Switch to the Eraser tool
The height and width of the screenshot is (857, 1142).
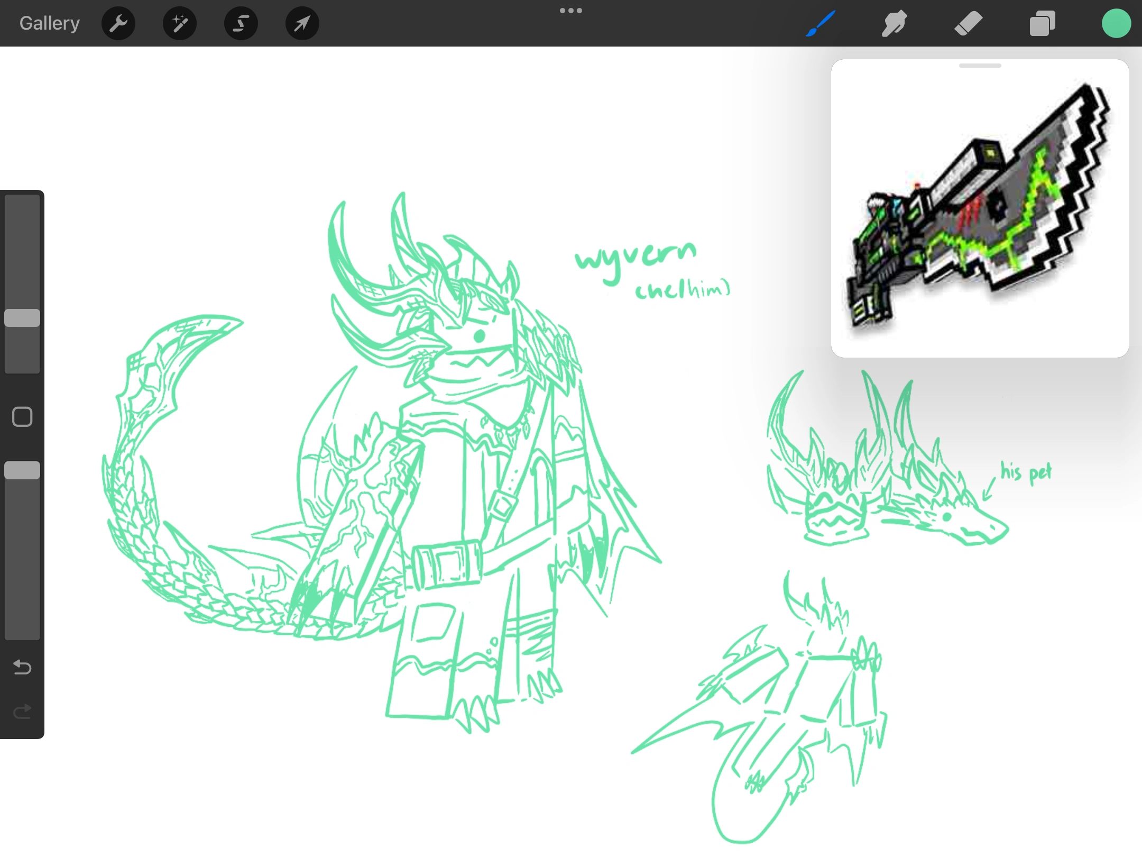tap(969, 23)
